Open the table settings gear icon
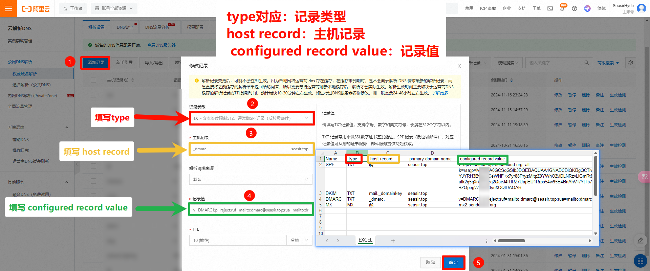The height and width of the screenshot is (271, 650). point(630,63)
